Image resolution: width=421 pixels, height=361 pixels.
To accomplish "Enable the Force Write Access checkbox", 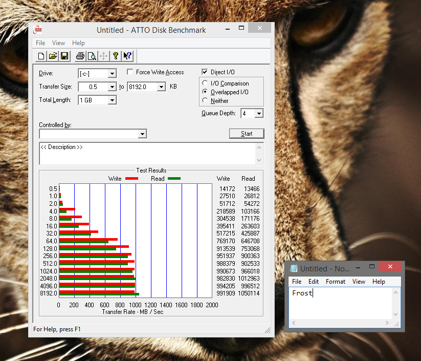I will 130,72.
